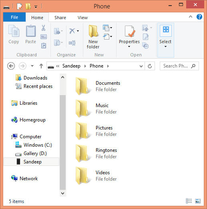This screenshot has height=209, width=207.
Task: Click navigation pane scrollbar down arrow
Action: [x=62, y=193]
